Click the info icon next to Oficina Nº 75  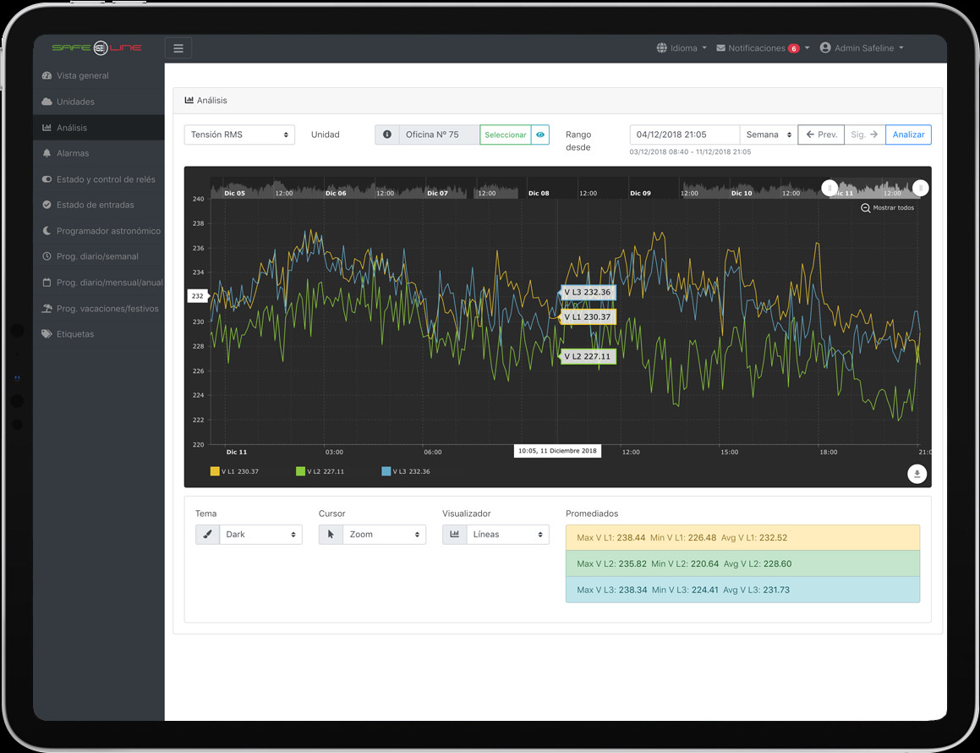pyautogui.click(x=387, y=135)
